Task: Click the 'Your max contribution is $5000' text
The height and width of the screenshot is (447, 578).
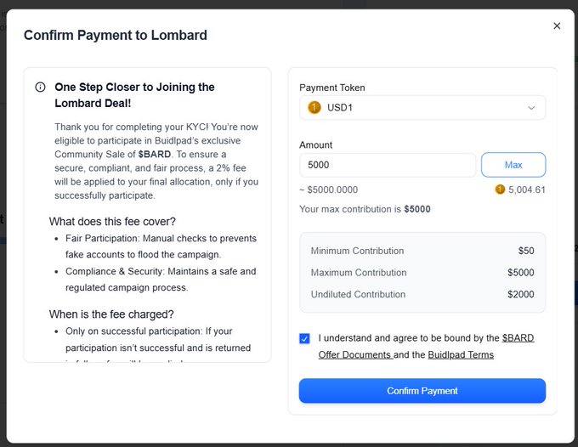Action: [365, 209]
